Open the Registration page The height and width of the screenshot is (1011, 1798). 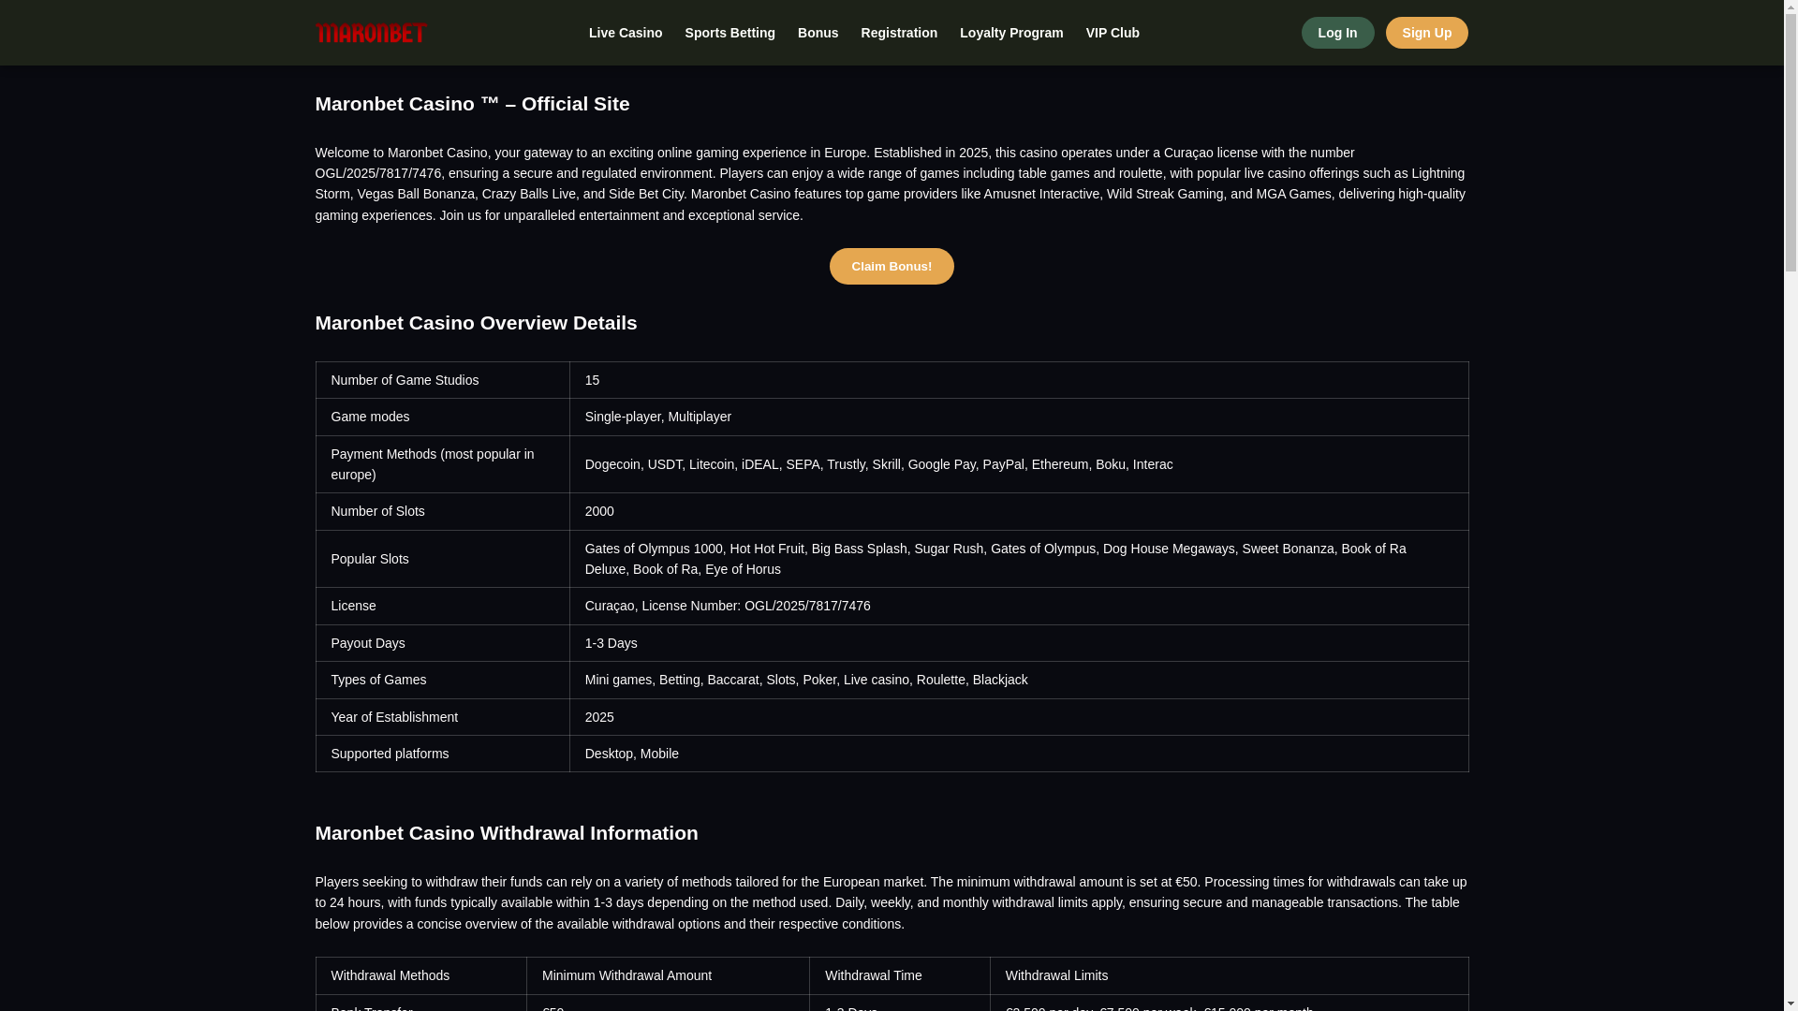coord(899,33)
